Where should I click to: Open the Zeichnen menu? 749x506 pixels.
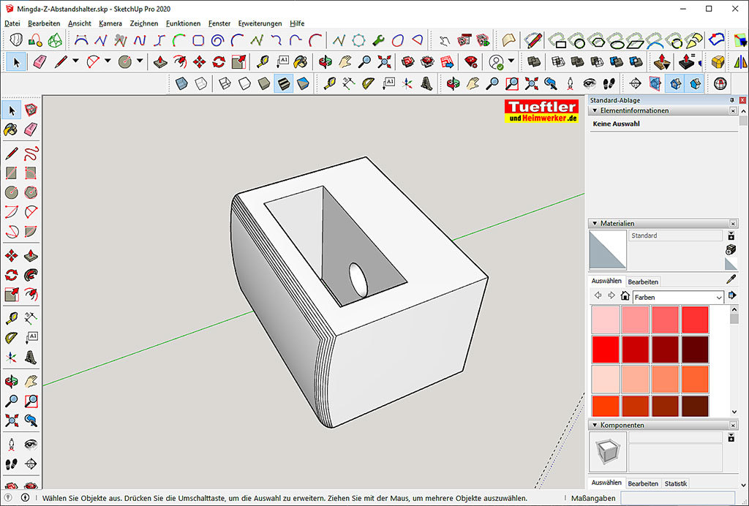144,23
